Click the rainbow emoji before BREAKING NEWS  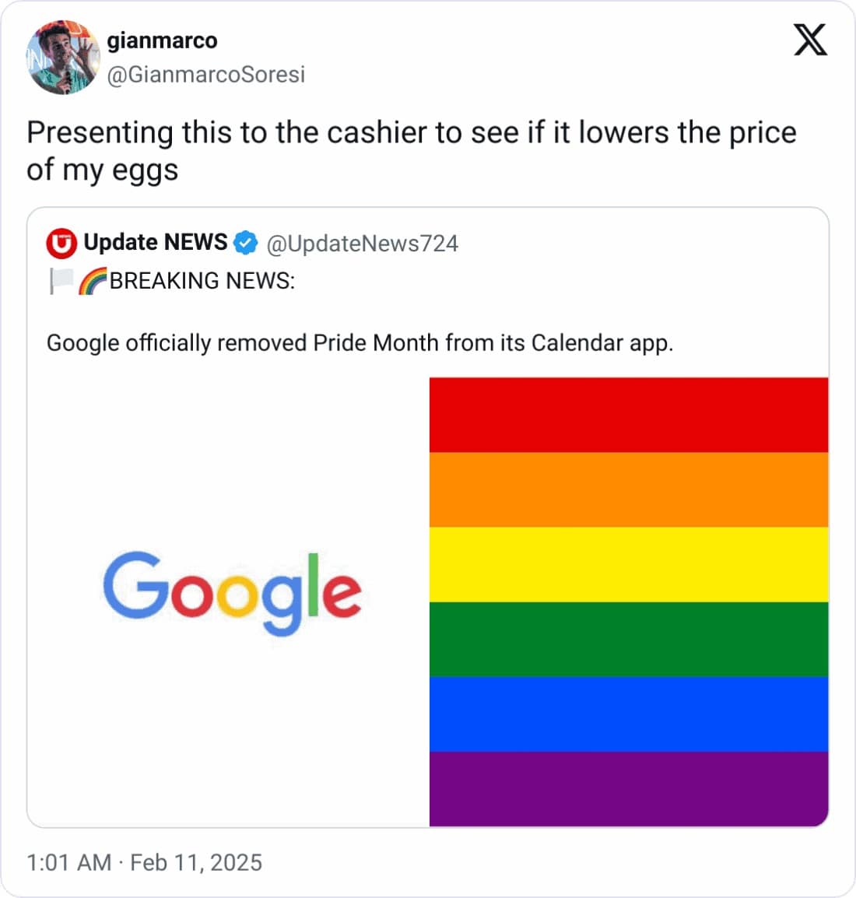(93, 281)
